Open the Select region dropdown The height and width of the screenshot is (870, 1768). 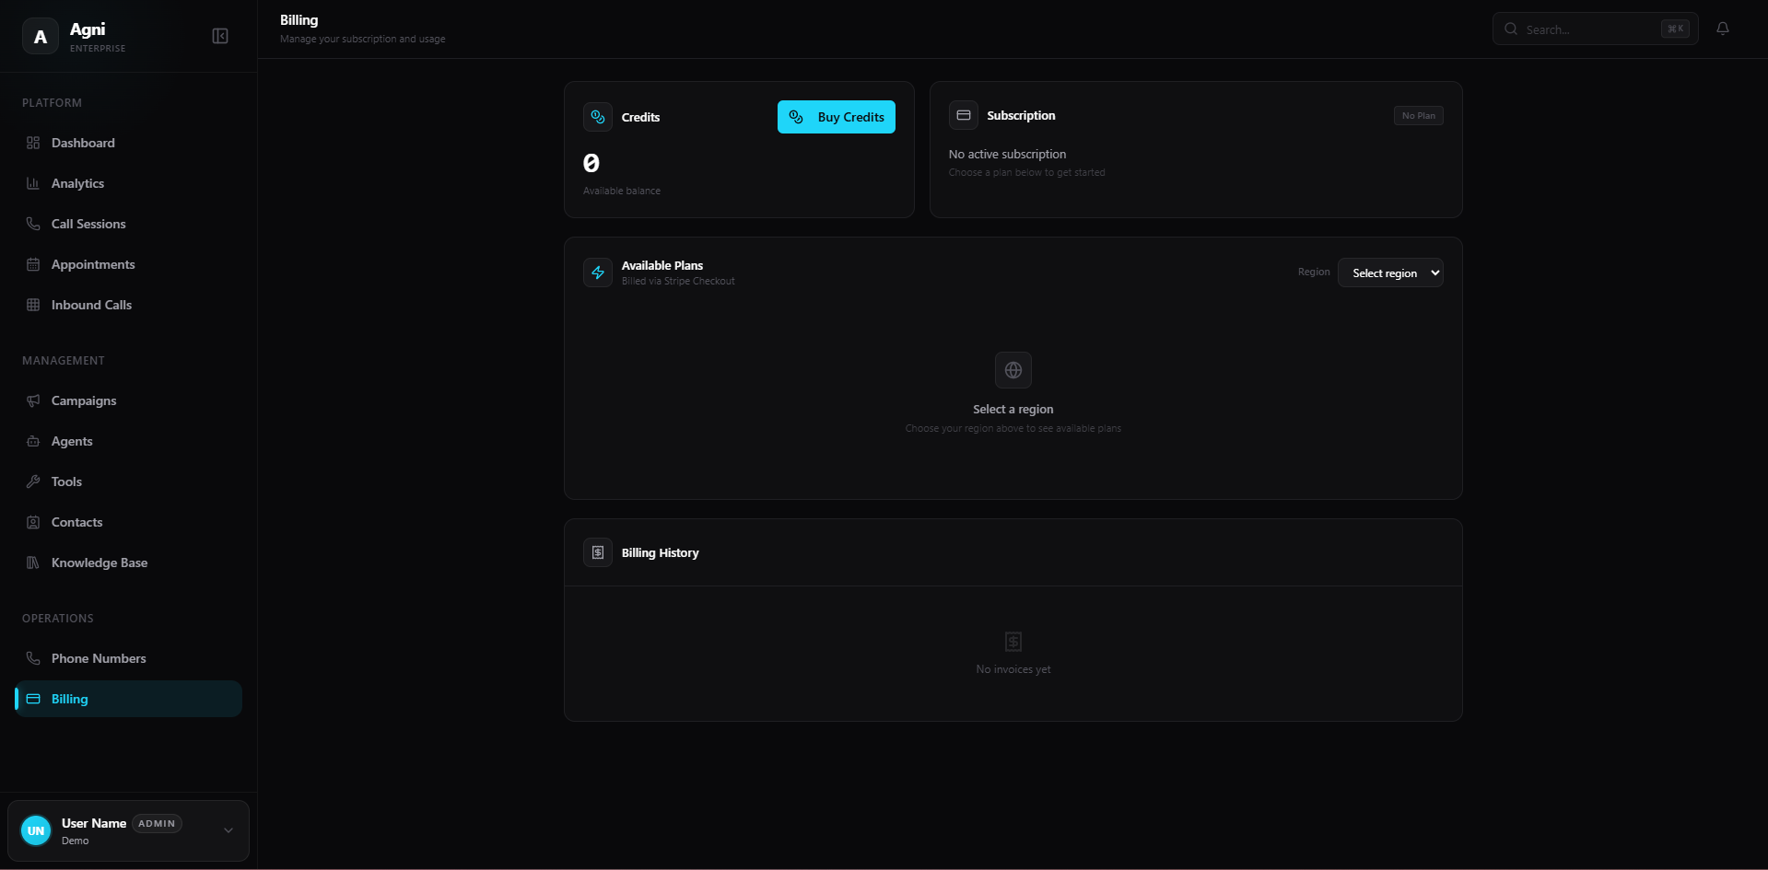tap(1391, 273)
